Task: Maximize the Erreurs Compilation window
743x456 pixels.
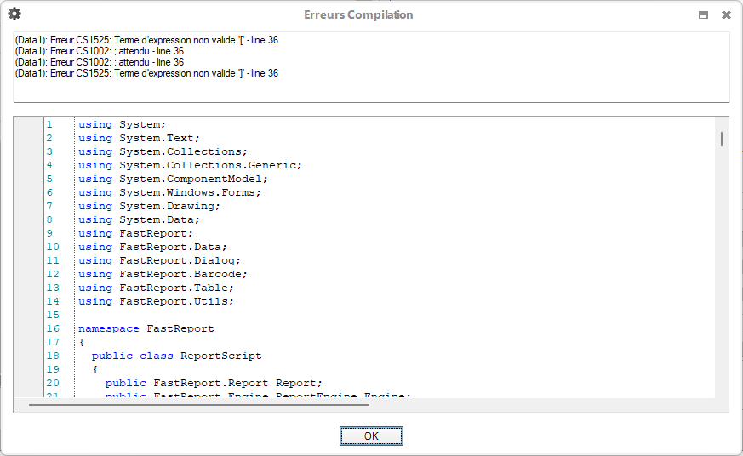Action: tap(703, 15)
